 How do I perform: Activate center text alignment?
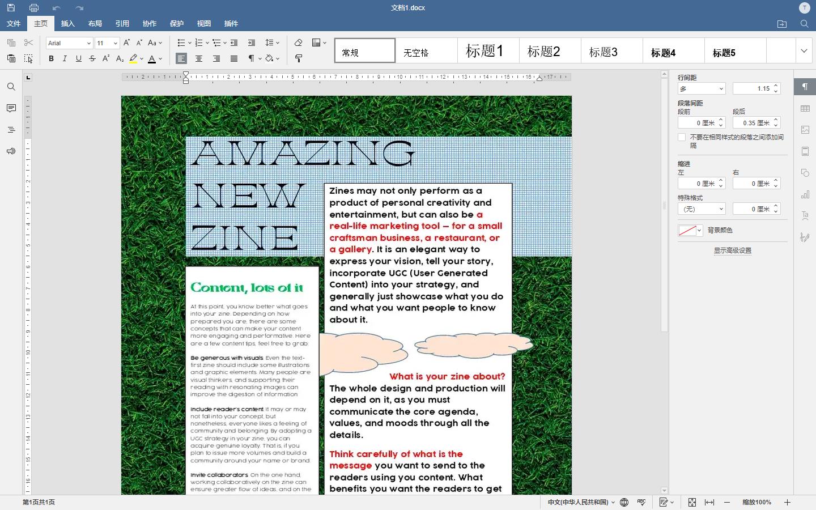coord(198,58)
